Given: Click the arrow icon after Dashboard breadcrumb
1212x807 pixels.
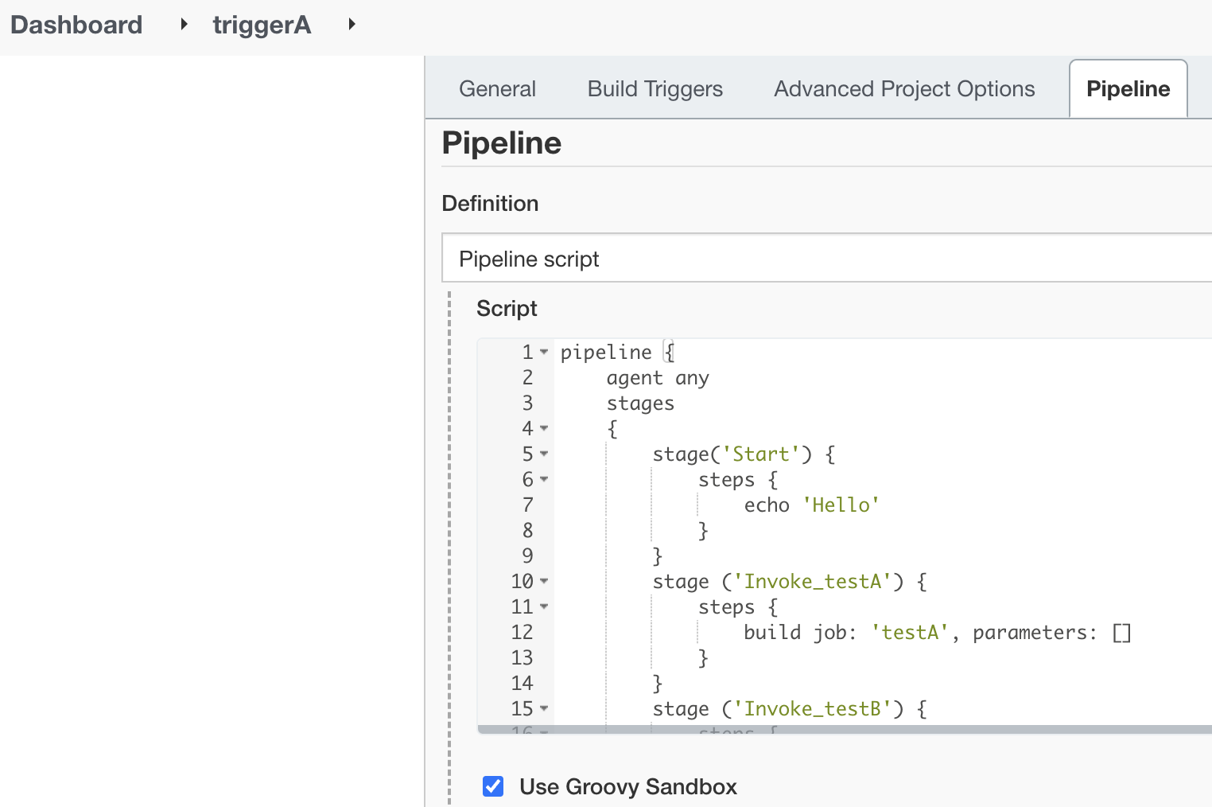Looking at the screenshot, I should 184,25.
